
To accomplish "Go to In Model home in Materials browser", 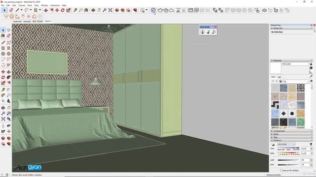I will pos(280,81).
